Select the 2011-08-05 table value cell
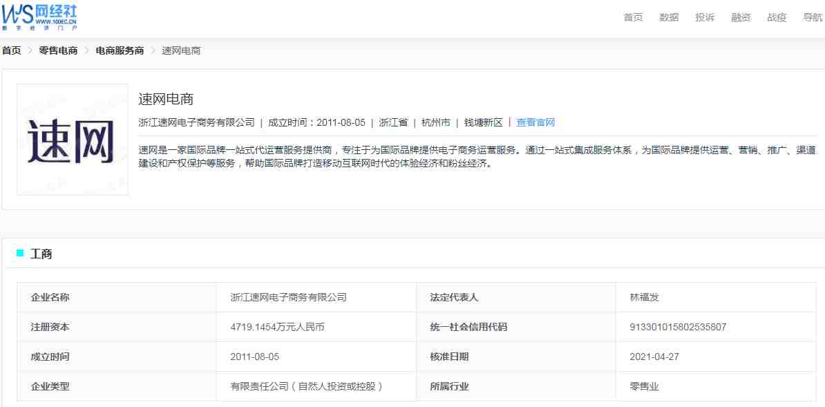Image resolution: width=825 pixels, height=407 pixels. pos(316,357)
